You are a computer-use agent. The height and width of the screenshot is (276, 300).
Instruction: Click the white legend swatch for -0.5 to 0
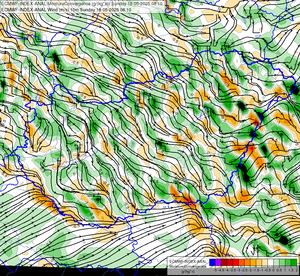[x=270, y=263]
